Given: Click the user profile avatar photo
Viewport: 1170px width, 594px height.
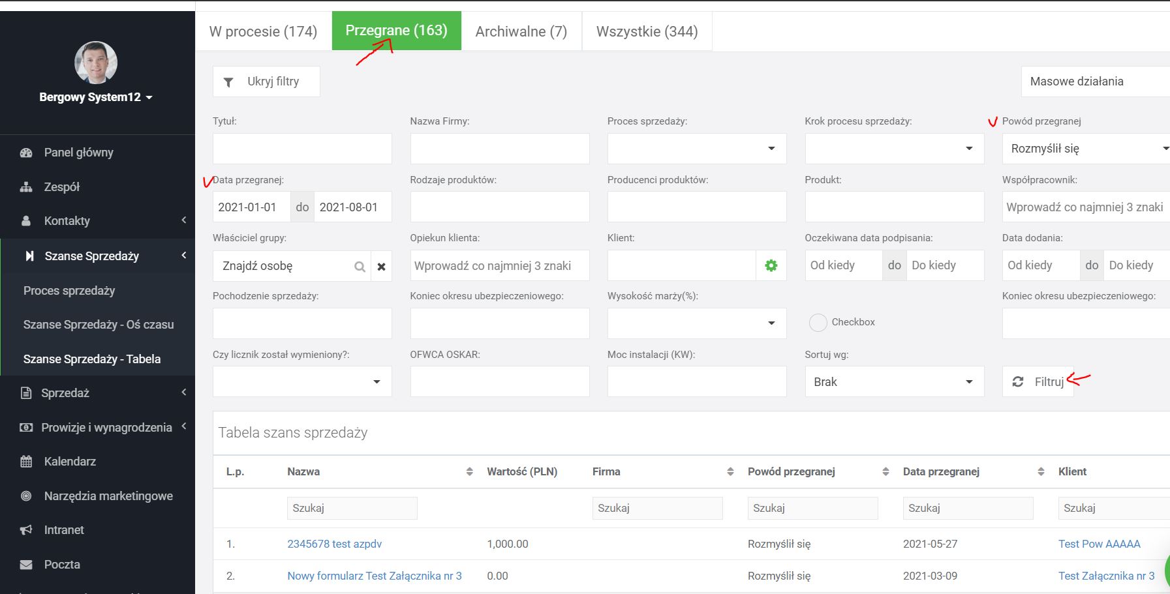Looking at the screenshot, I should point(96,63).
